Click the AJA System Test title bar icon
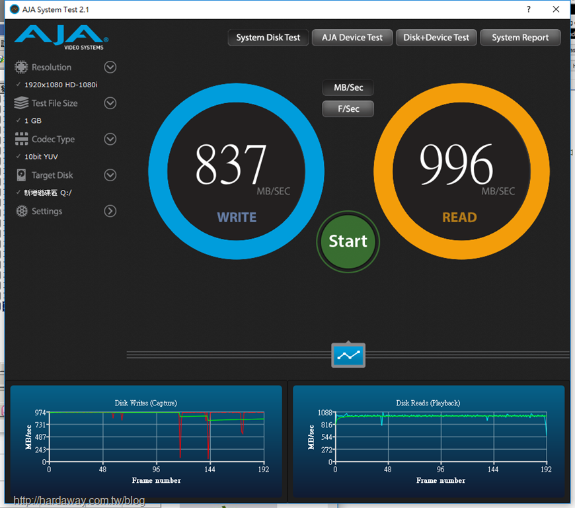The height and width of the screenshot is (508, 575). (15, 9)
